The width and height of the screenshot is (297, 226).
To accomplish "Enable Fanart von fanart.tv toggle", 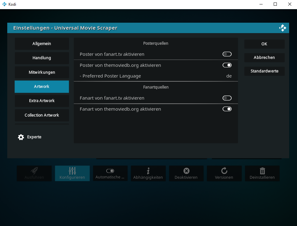I will tap(227, 98).
